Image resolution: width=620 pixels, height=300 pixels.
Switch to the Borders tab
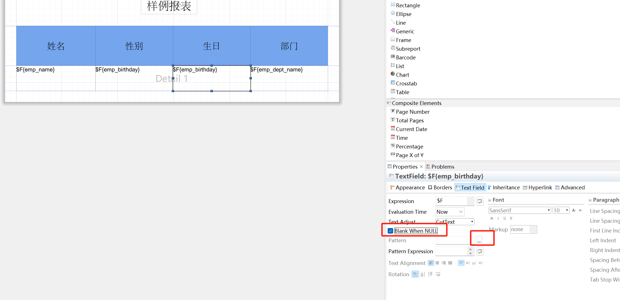(440, 187)
